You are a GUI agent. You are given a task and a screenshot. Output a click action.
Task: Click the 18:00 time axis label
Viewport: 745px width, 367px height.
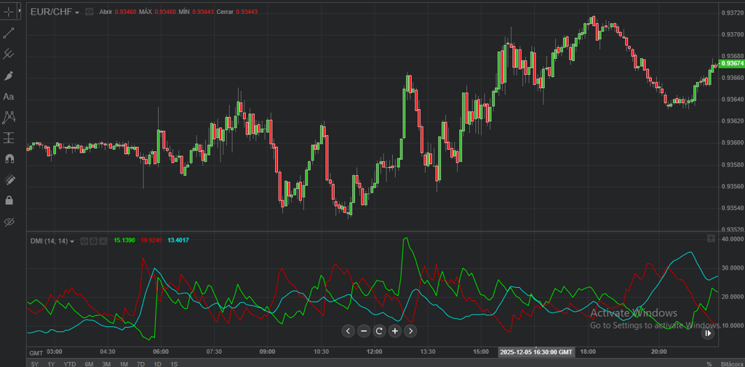588,352
